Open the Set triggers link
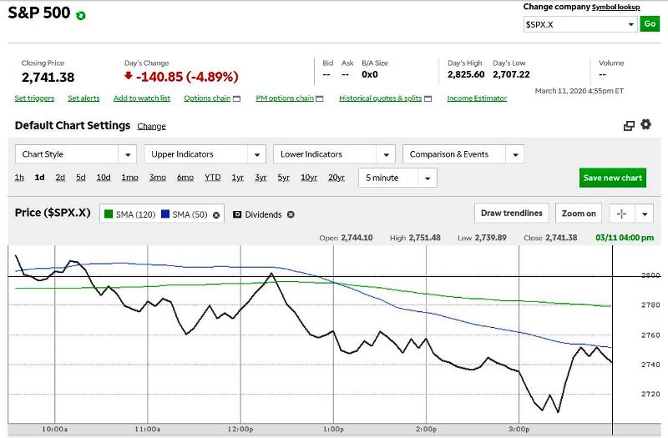668x438 pixels. [34, 98]
